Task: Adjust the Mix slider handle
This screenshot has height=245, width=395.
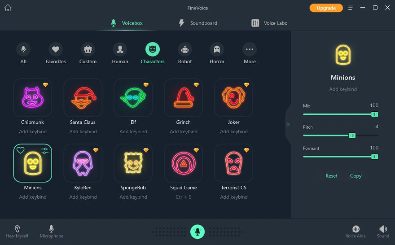Action: point(375,114)
